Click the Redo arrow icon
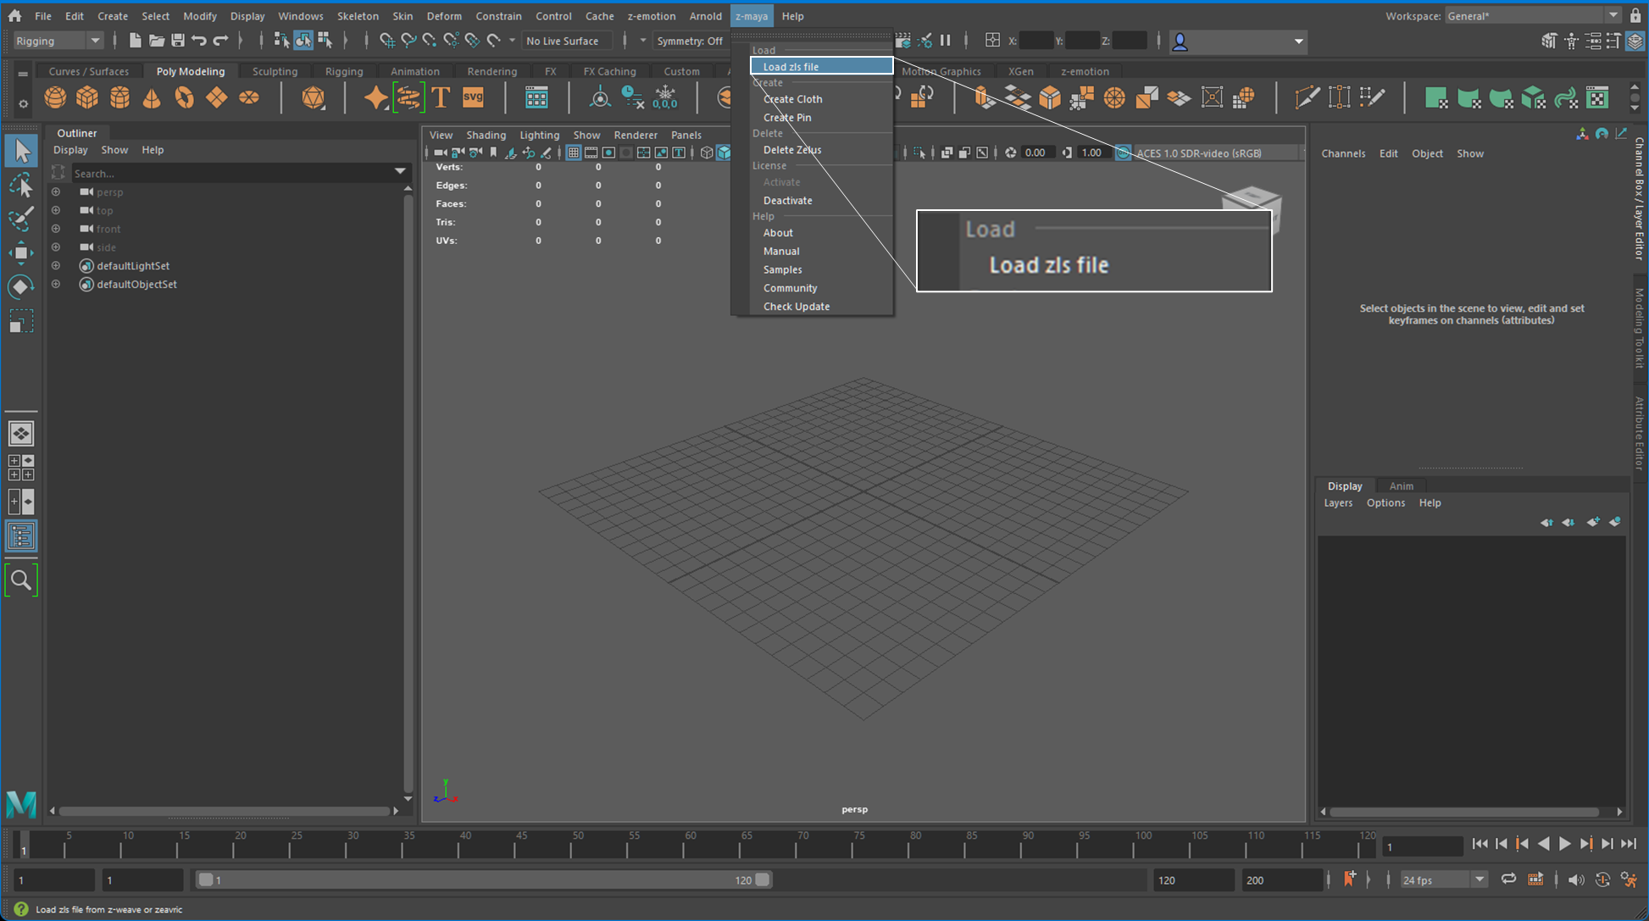The height and width of the screenshot is (921, 1649). [220, 41]
